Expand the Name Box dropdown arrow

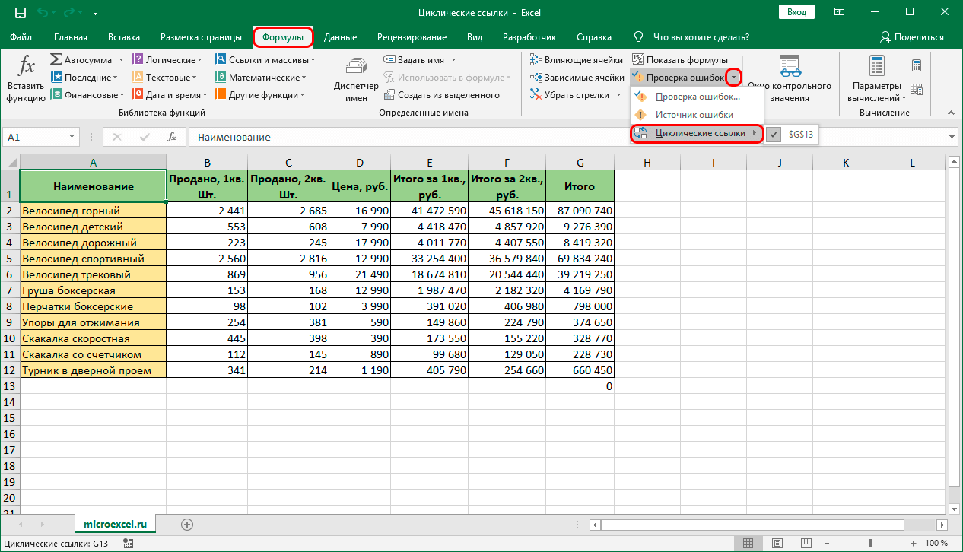(72, 137)
